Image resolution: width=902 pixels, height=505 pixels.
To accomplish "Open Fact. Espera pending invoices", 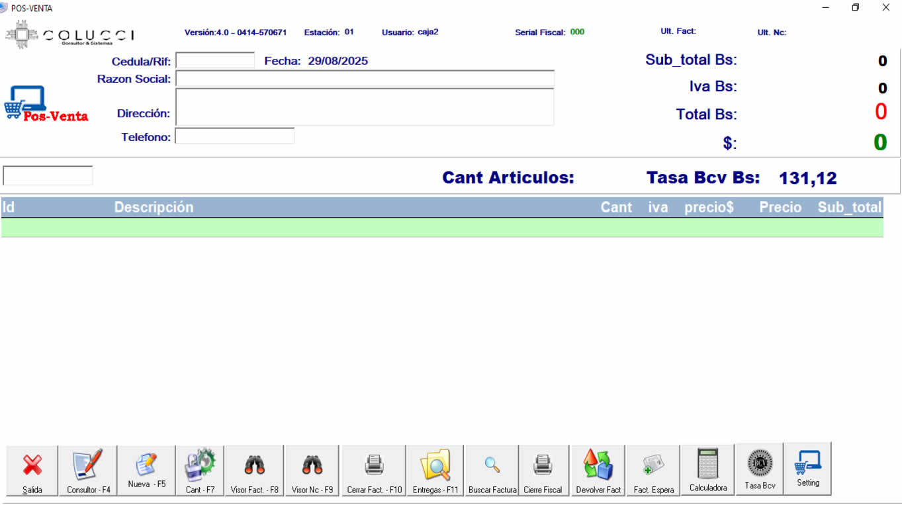I will 653,465.
